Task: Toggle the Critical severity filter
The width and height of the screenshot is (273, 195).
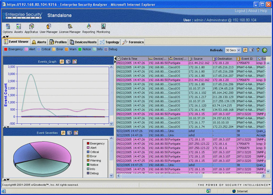Action: coord(39,49)
